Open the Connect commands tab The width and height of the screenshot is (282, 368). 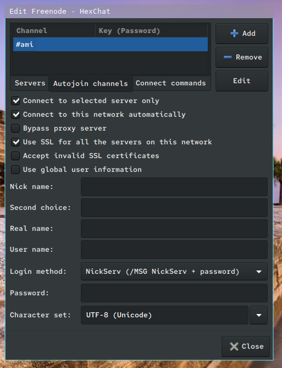pos(171,83)
